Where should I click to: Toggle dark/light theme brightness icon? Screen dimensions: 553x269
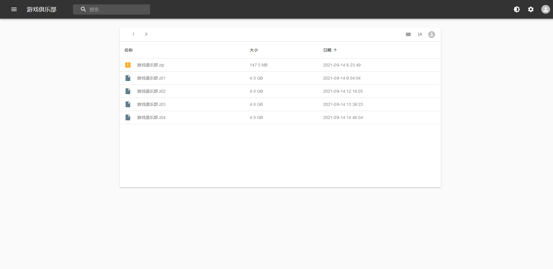[517, 9]
